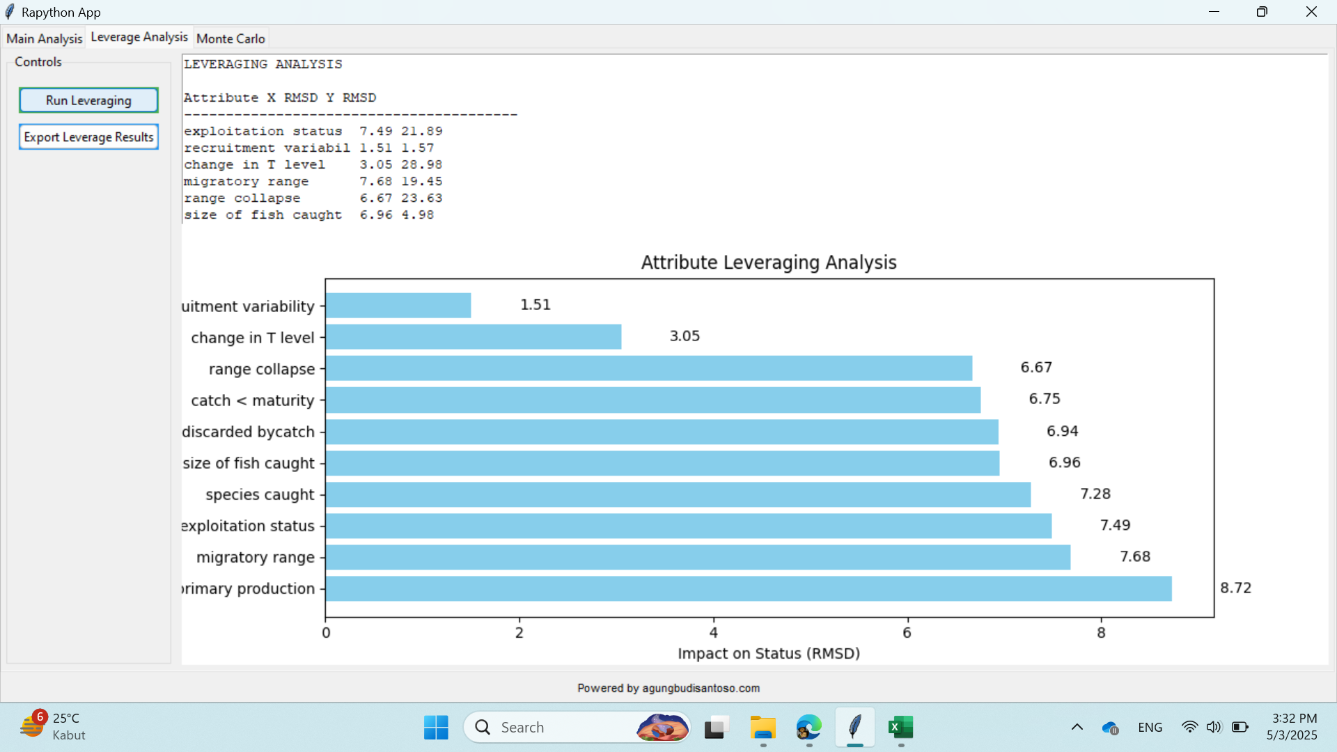
Task: Click the 'catch < maturity' axis label
Action: [x=253, y=400]
